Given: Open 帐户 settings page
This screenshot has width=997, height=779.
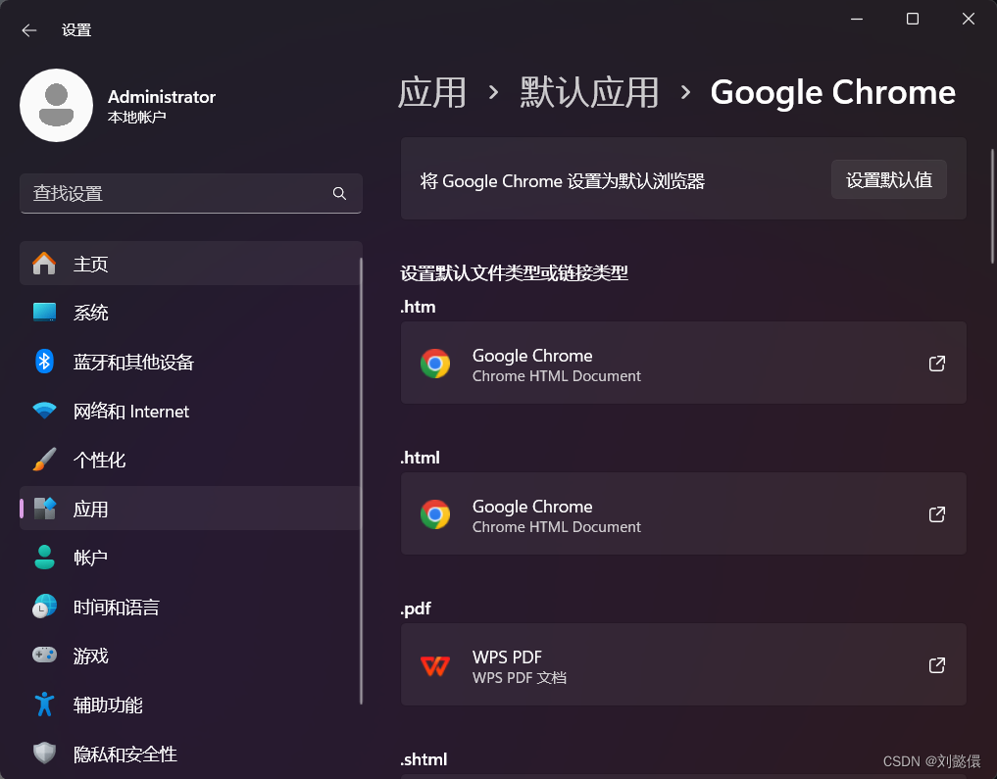Looking at the screenshot, I should [191, 558].
